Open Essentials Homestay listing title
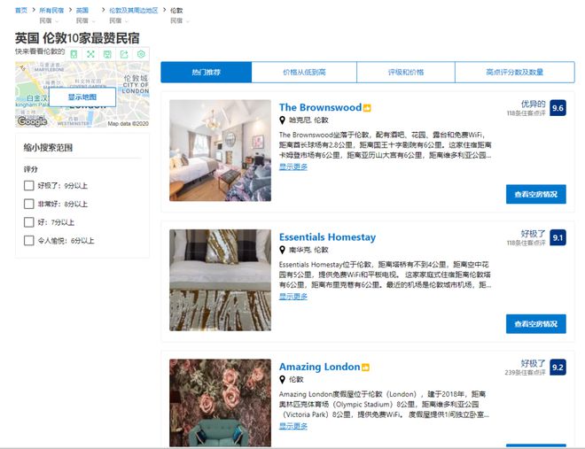This screenshot has height=449, width=585. point(328,237)
